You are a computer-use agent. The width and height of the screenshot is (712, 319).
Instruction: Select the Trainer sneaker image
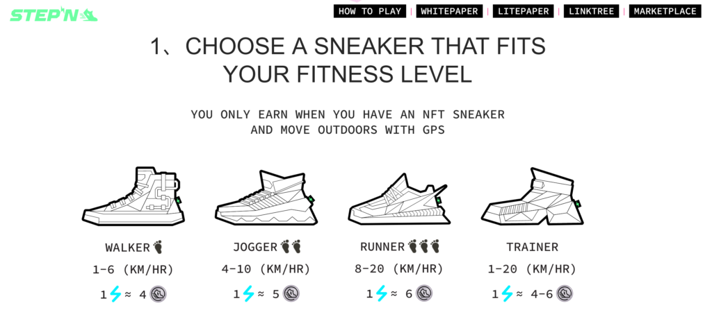point(532,196)
